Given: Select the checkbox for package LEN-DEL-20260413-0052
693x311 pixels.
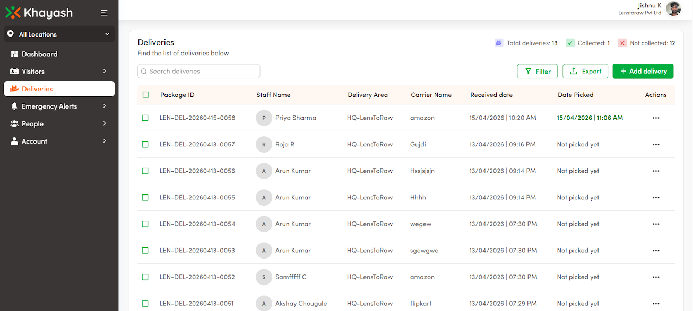Looking at the screenshot, I should [x=145, y=277].
